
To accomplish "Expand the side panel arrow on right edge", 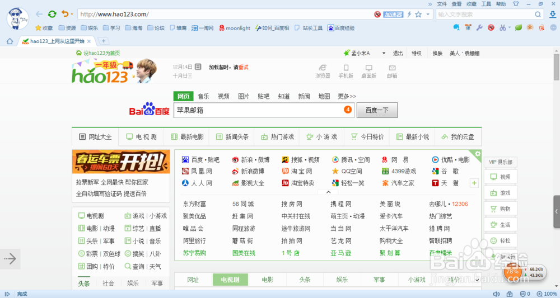I will click(x=557, y=211).
